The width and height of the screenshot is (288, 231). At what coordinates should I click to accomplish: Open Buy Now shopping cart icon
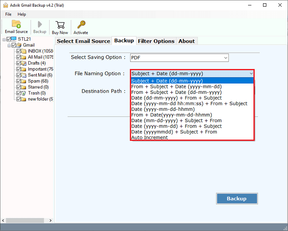coord(60,25)
